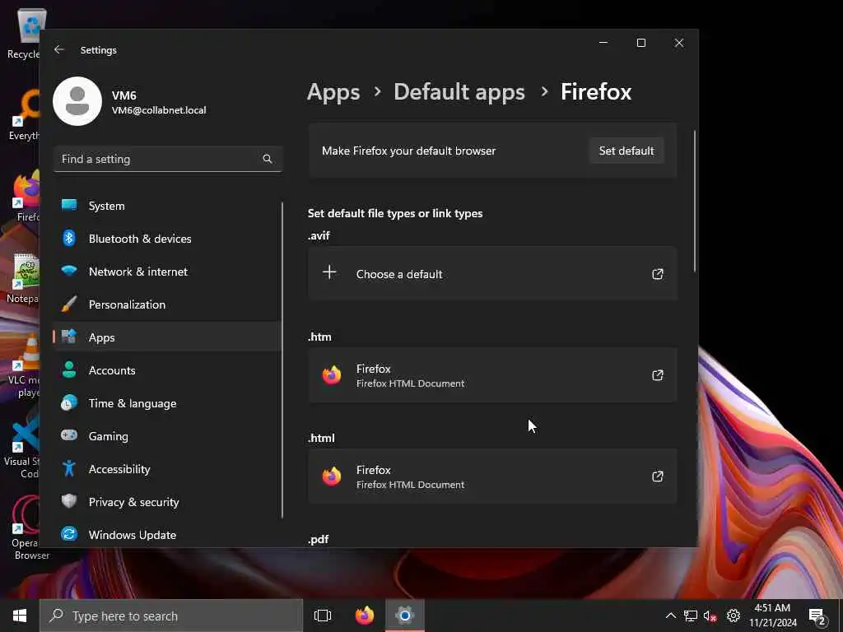Image resolution: width=843 pixels, height=632 pixels.
Task: Select Accounts in the sidebar
Action: coord(167,369)
